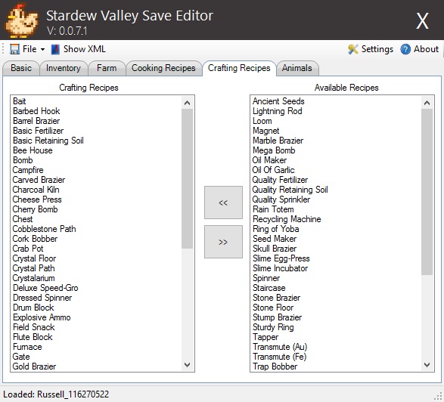Viewport: 444px width, 402px height.
Task: Click the >> move-right button
Action: click(x=223, y=242)
